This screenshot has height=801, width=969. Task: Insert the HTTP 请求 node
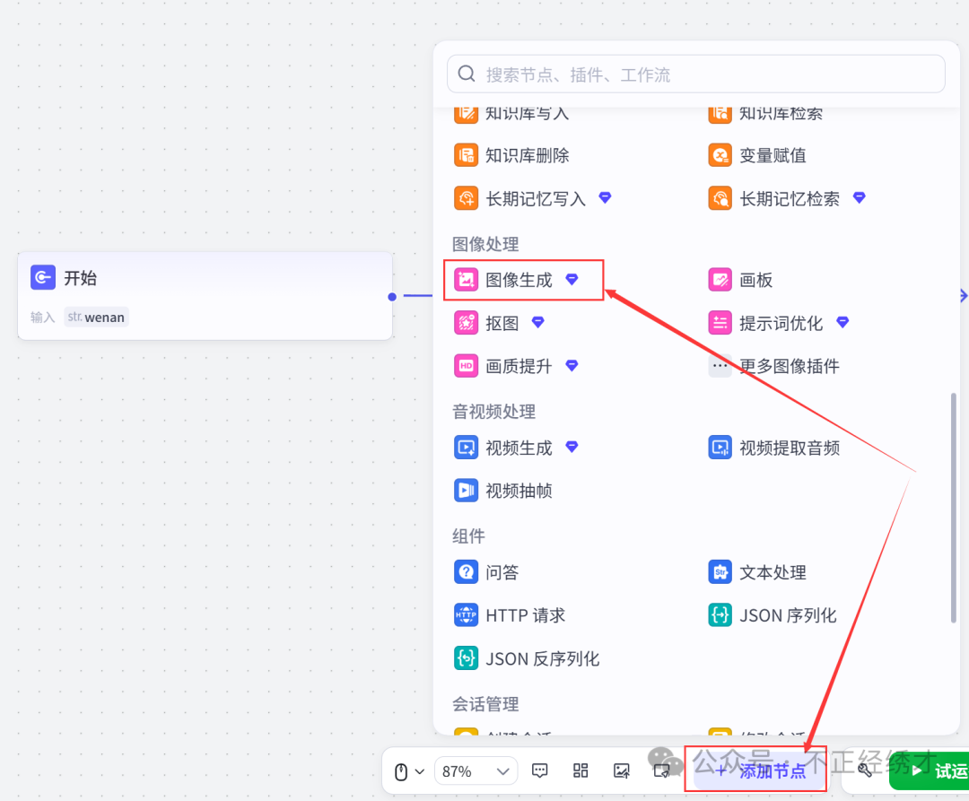525,615
